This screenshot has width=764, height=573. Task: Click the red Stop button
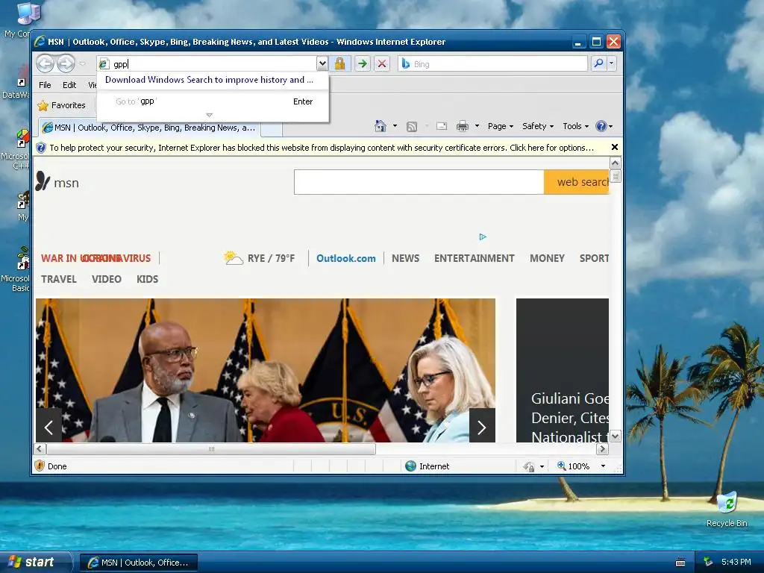coord(382,64)
